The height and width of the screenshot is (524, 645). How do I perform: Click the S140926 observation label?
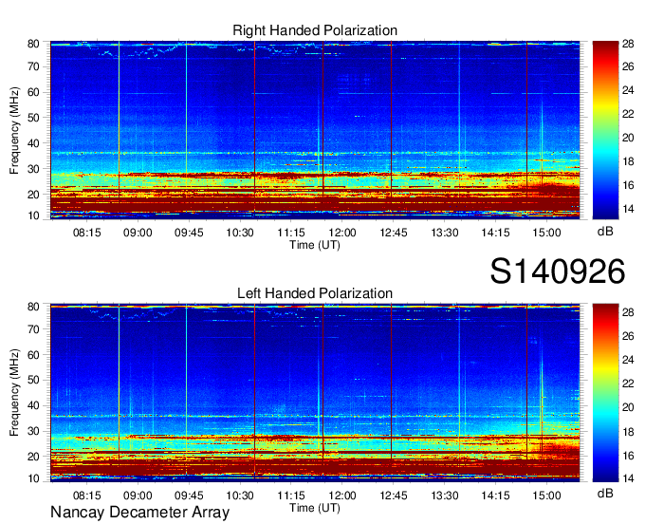pos(558,271)
